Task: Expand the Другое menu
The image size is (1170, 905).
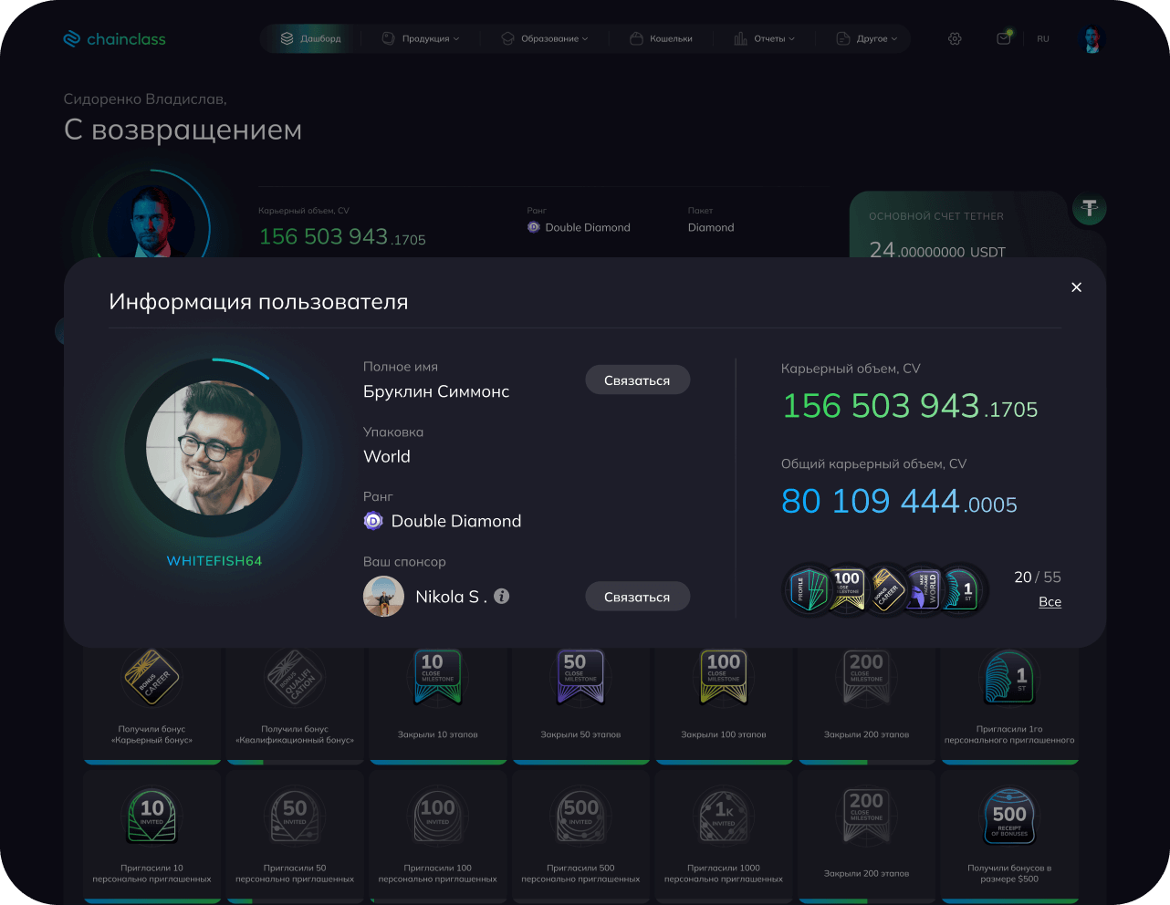Action: click(x=867, y=39)
